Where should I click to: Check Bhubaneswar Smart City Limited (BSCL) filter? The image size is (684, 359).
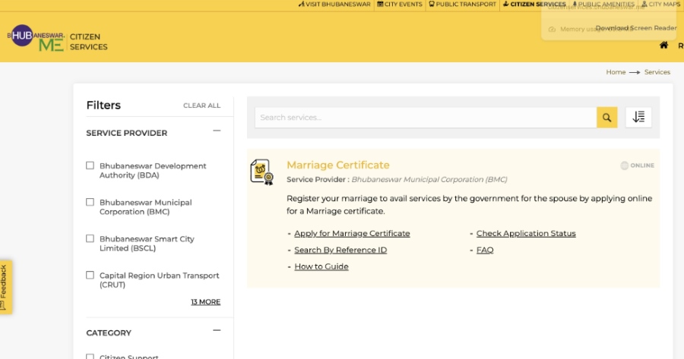[x=90, y=239]
